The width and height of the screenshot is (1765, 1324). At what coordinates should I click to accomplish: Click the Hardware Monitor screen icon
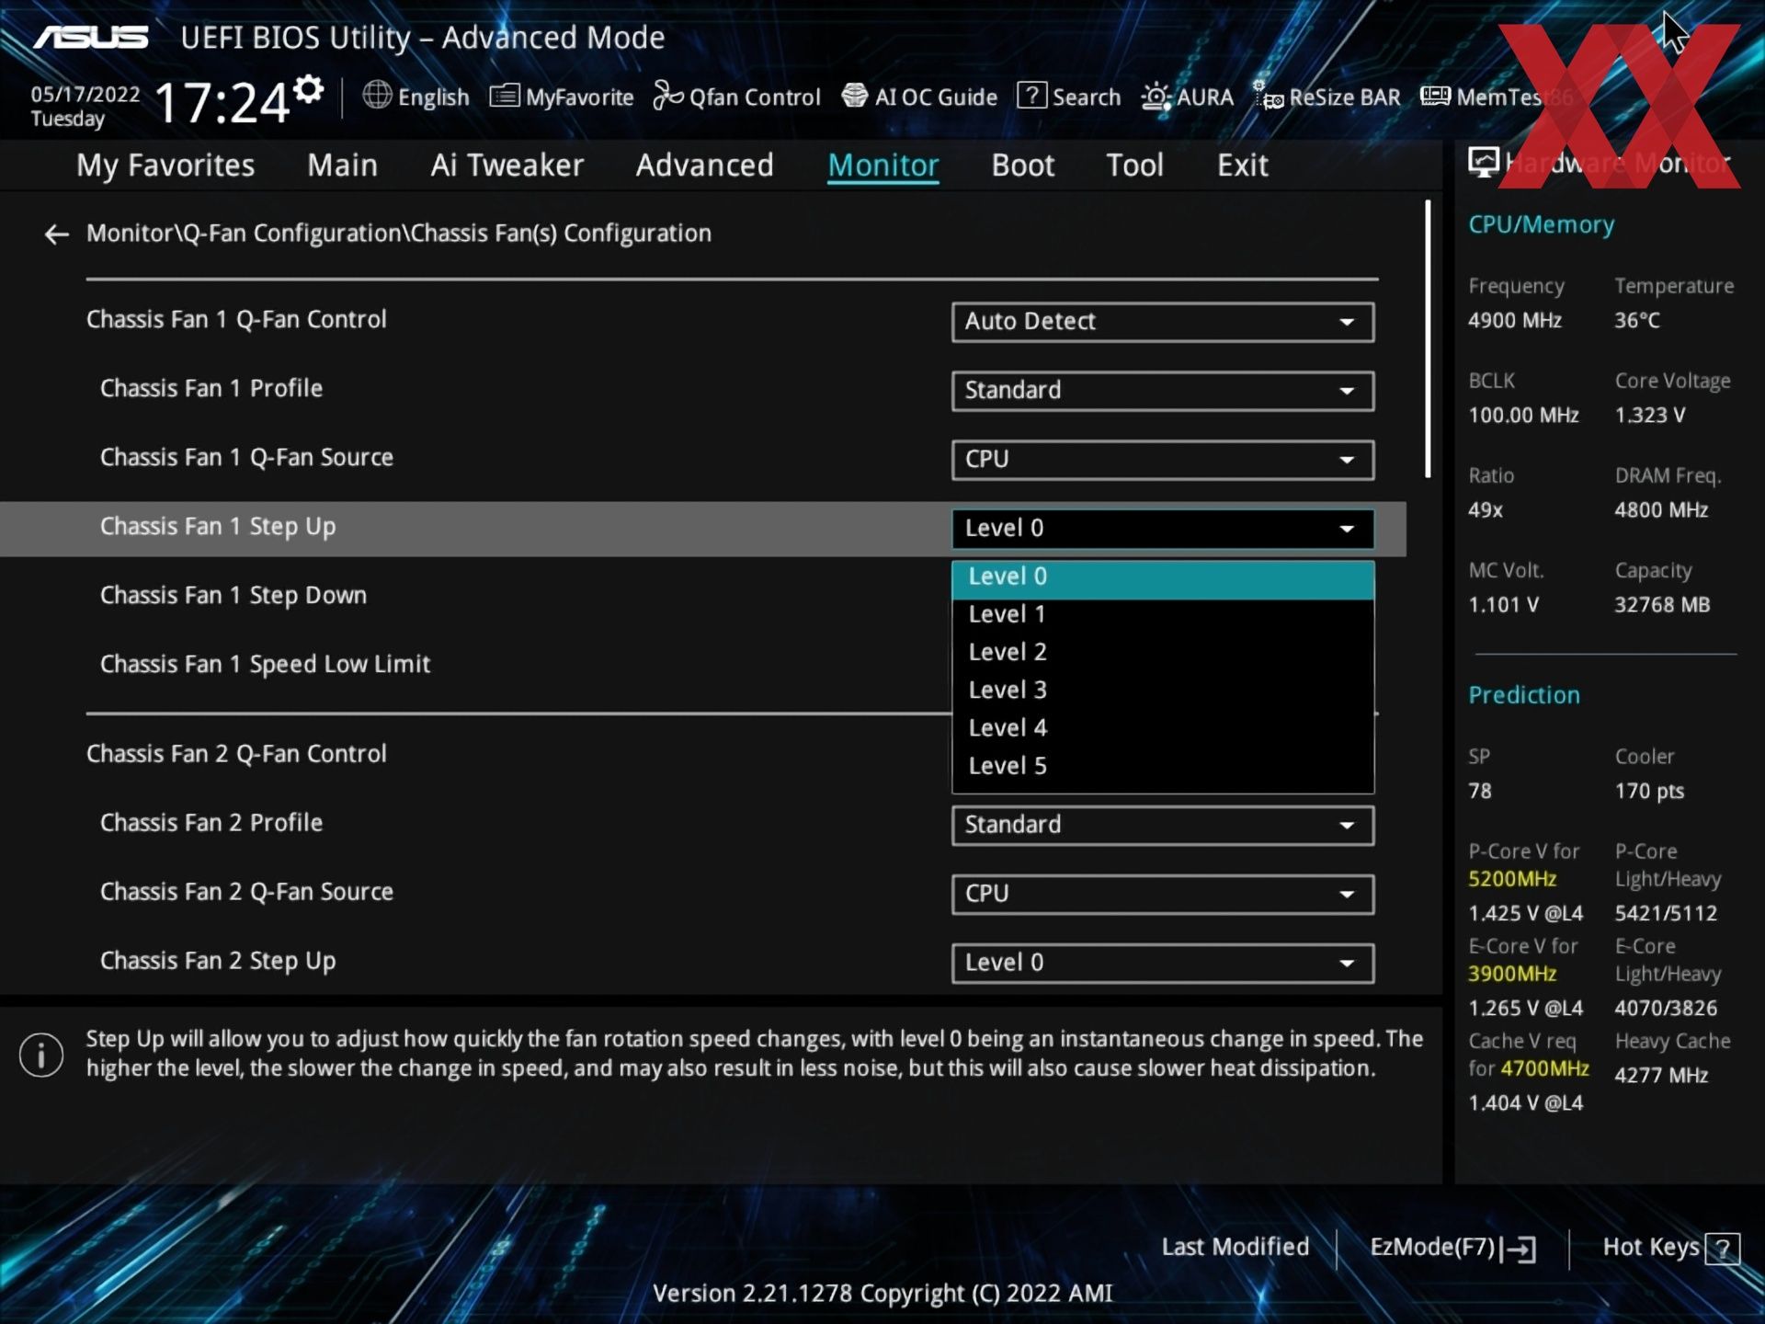1483,163
